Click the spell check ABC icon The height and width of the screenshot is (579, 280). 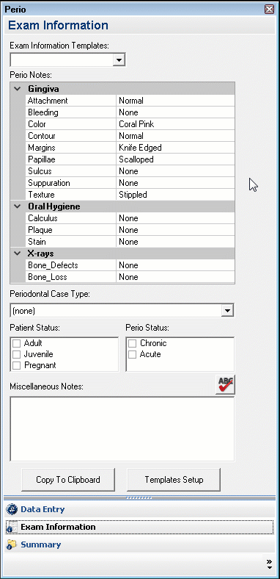(225, 385)
